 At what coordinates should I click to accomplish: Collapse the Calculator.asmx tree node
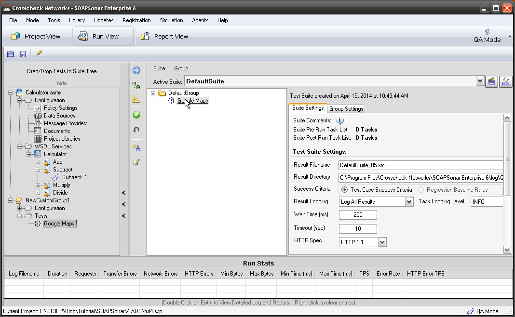11,92
